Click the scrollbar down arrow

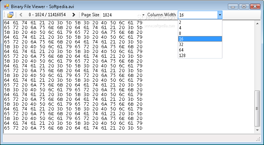coord(257,130)
